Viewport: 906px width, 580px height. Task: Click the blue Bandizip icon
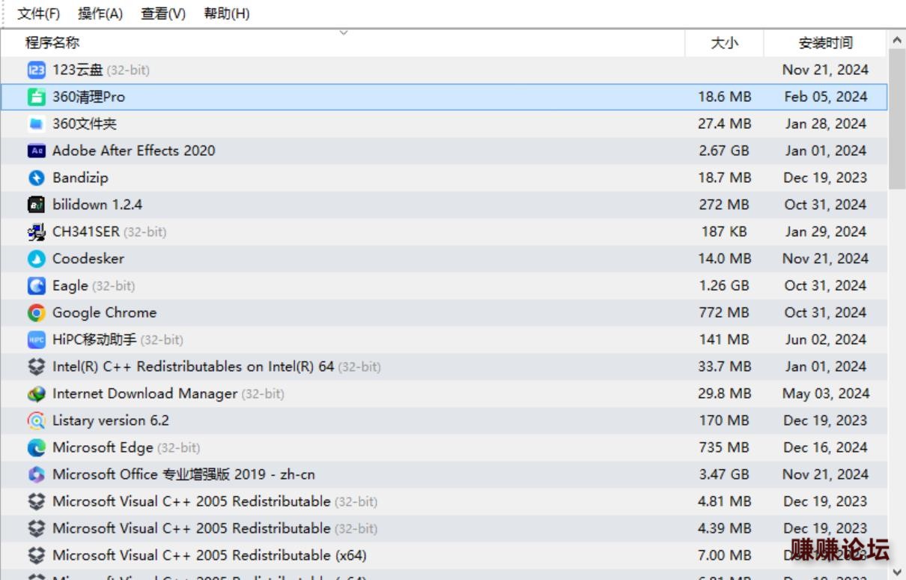(x=36, y=178)
